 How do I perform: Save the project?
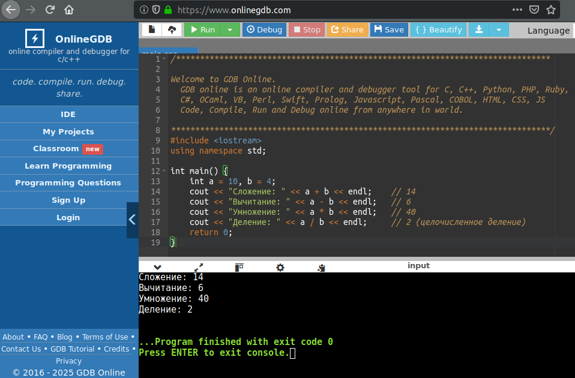coord(389,29)
